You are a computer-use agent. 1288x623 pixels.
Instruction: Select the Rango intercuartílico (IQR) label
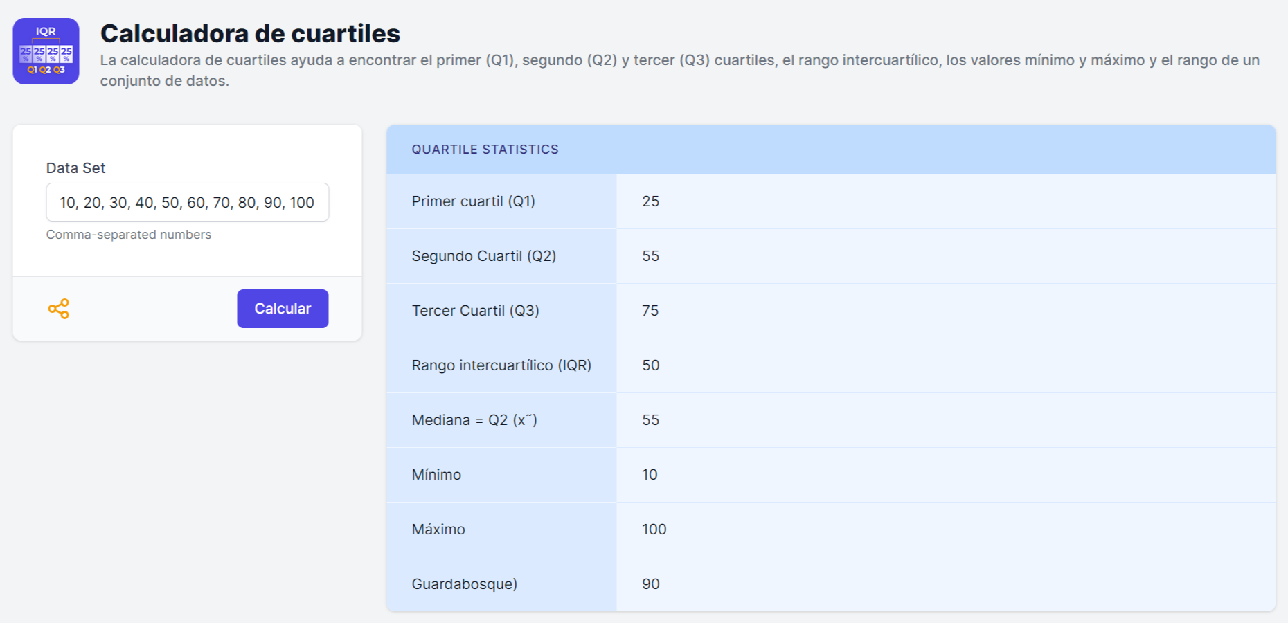[x=501, y=365]
